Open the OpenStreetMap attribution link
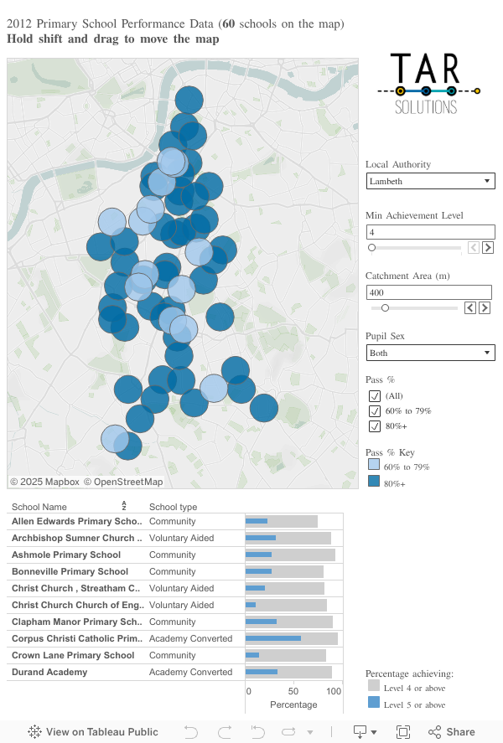This screenshot has width=503, height=743. click(x=123, y=482)
